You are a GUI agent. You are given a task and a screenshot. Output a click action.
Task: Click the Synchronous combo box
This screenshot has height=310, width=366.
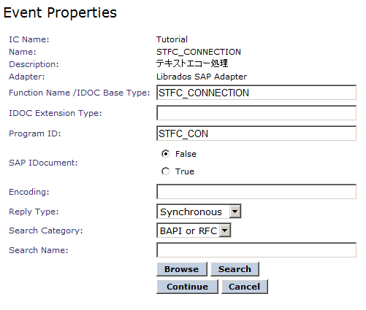(x=199, y=212)
